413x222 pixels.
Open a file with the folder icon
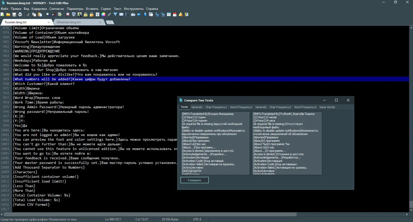pos(8,14)
